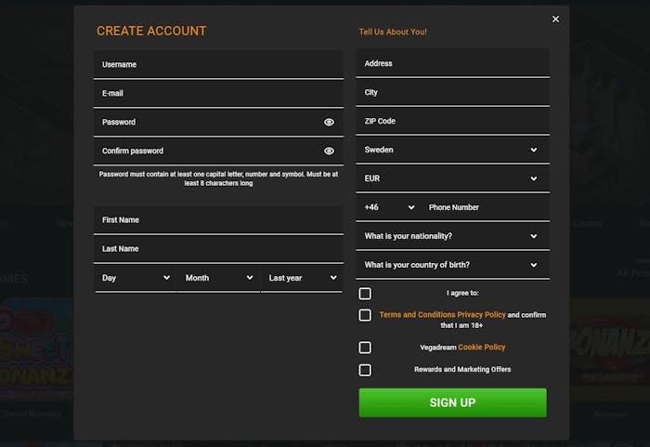
Task: Check the 'I agree to' checkbox
Action: pos(365,294)
